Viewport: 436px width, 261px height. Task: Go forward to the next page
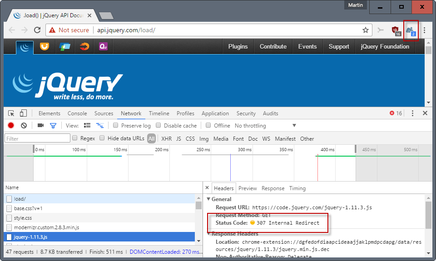pyautogui.click(x=25, y=30)
